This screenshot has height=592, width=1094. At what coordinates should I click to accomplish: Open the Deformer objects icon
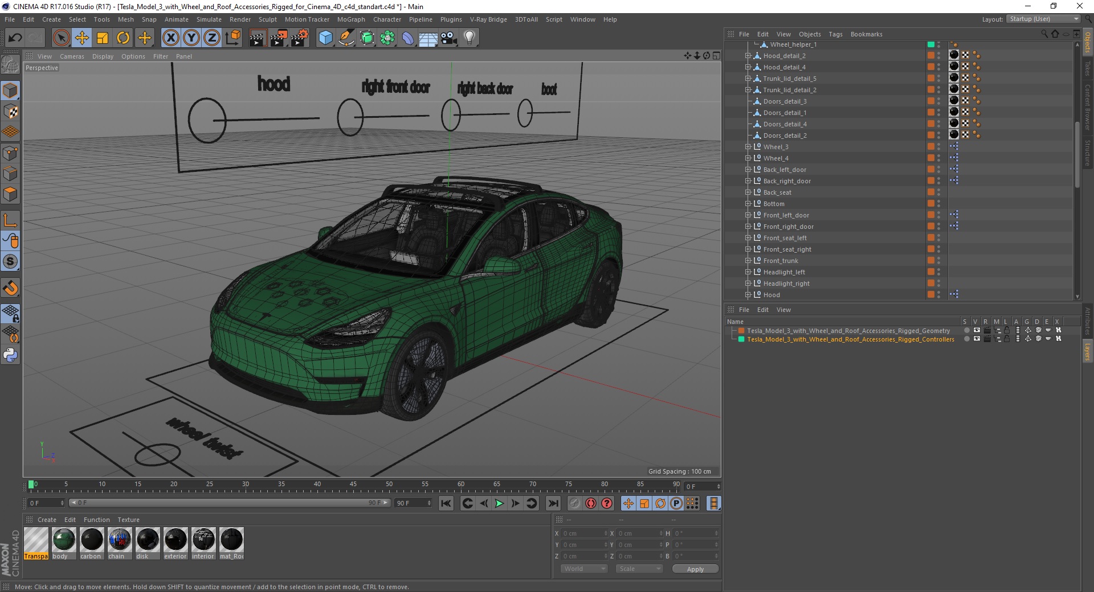(x=408, y=38)
